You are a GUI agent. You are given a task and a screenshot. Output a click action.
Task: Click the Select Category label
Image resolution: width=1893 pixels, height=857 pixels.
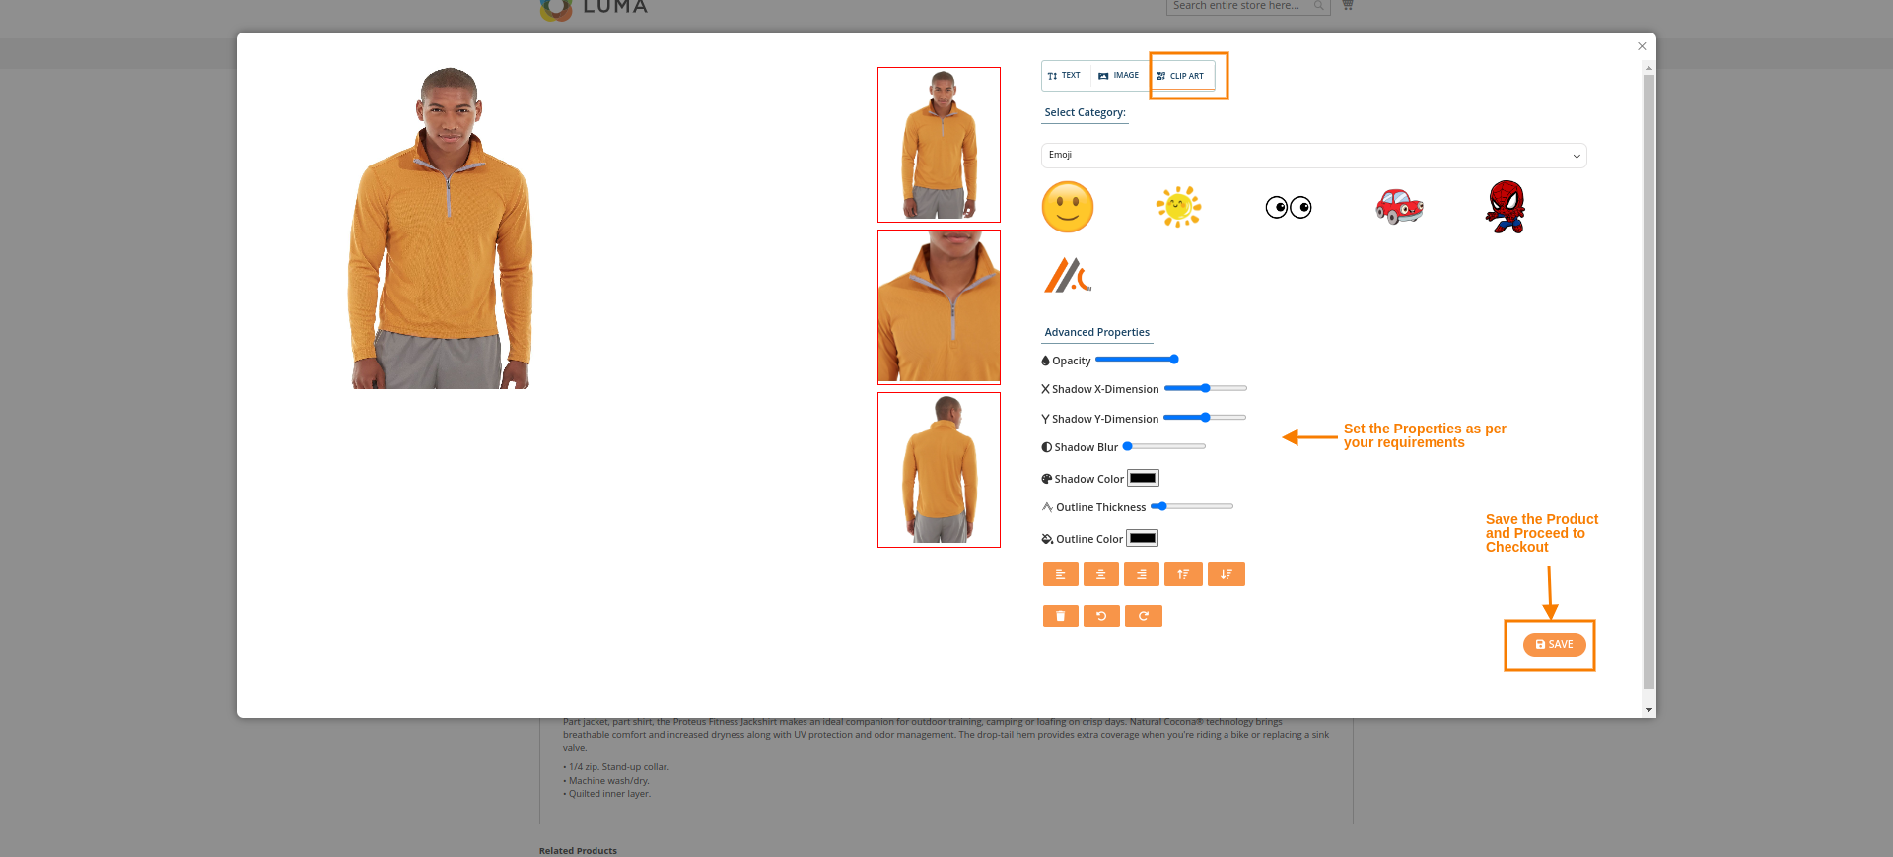coord(1085,113)
